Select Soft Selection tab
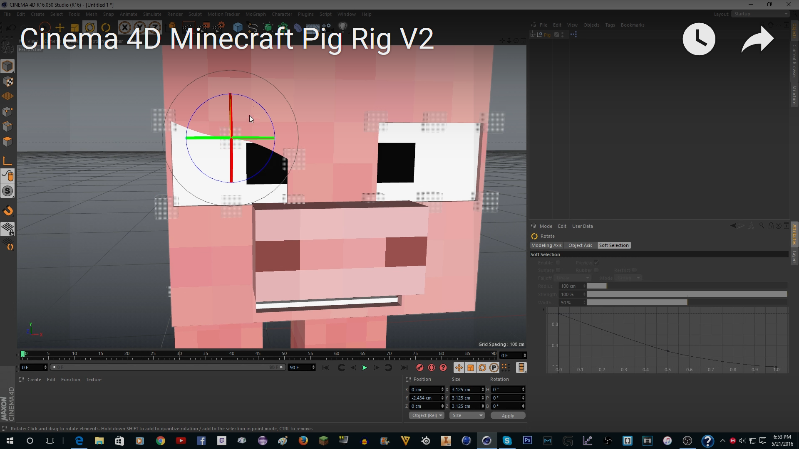799x449 pixels. [614, 245]
